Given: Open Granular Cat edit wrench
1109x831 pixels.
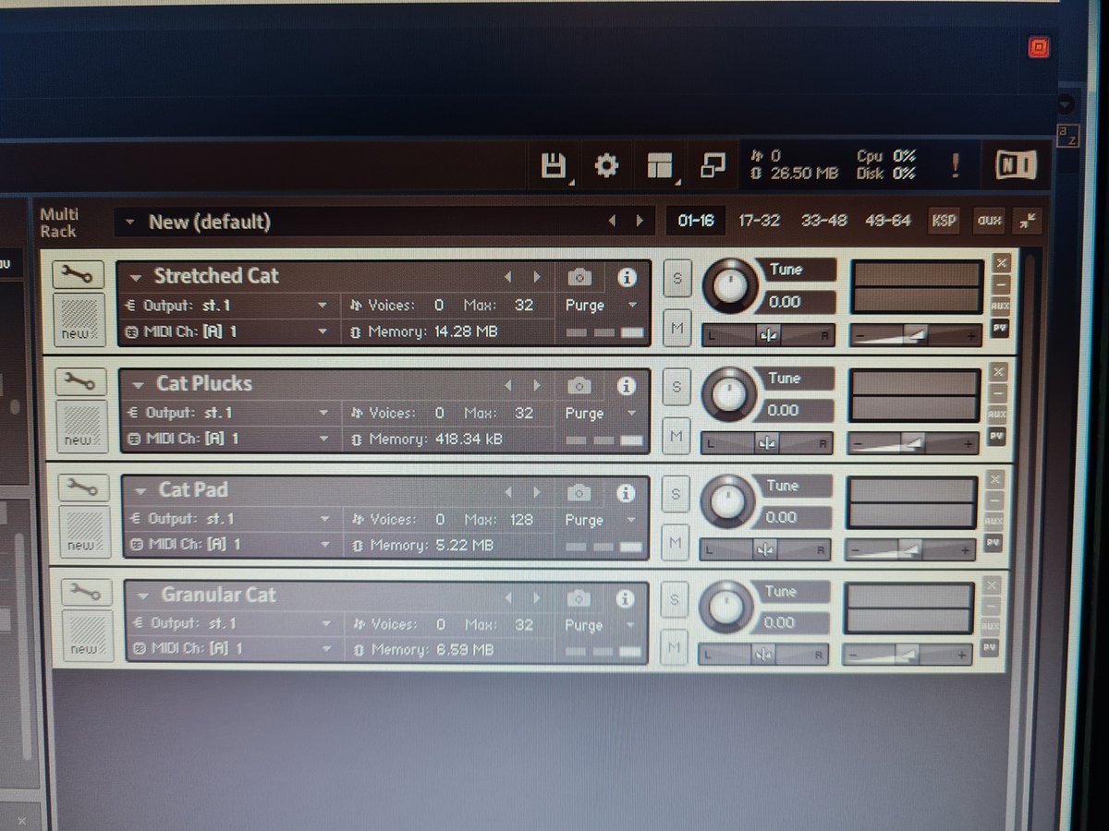Looking at the screenshot, I should tap(87, 593).
